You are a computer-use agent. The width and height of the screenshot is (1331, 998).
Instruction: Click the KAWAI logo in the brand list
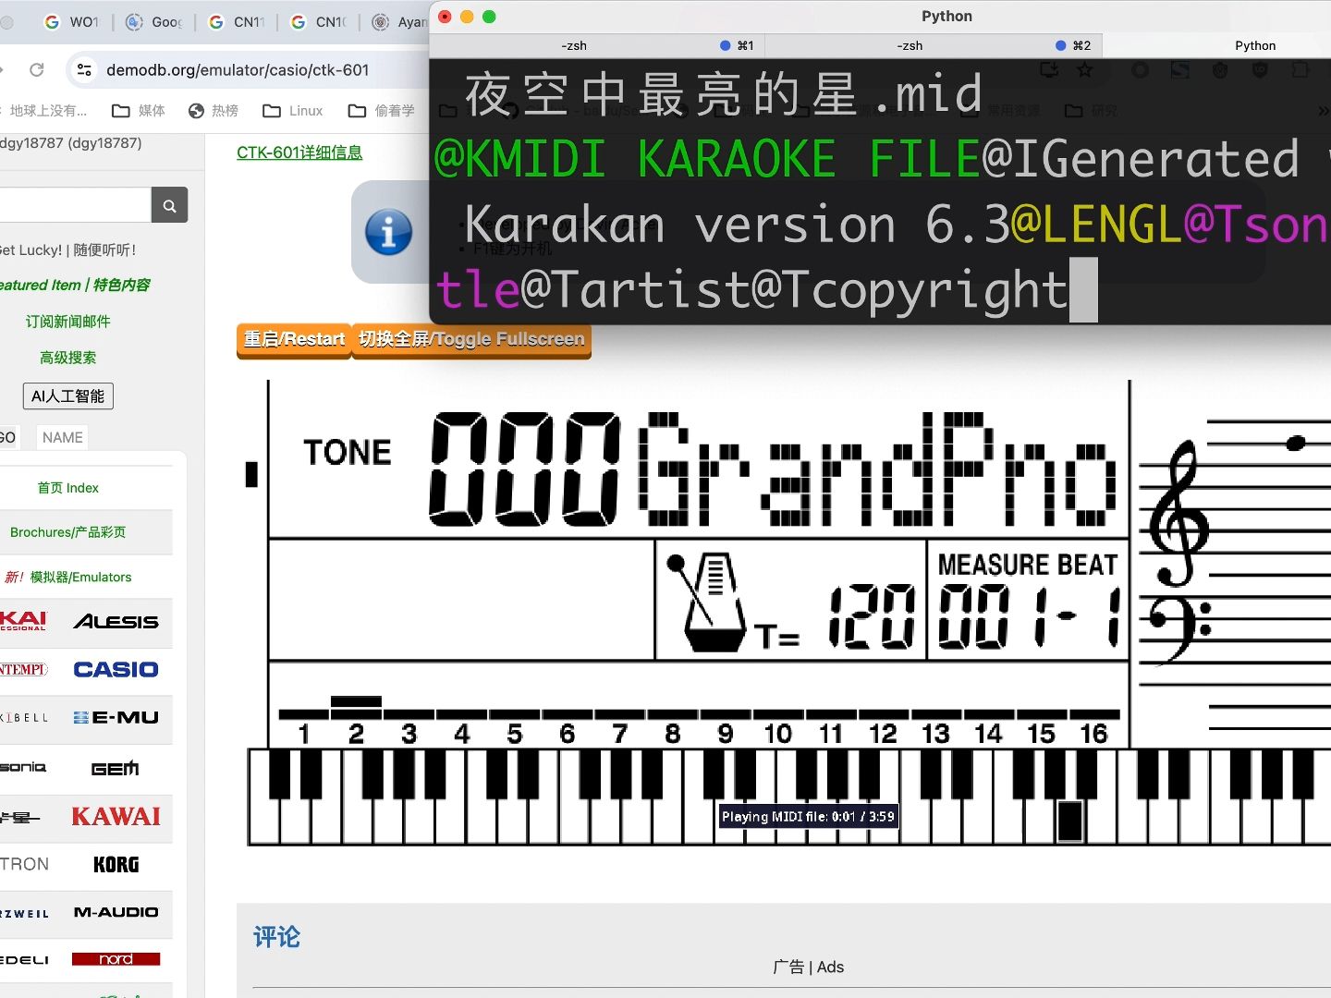pos(116,816)
